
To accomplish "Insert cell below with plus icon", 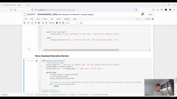I will tap(28, 23).
